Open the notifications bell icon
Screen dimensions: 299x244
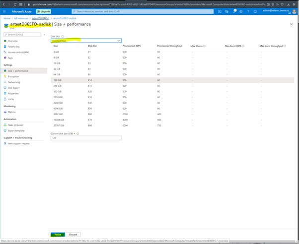click(234, 11)
